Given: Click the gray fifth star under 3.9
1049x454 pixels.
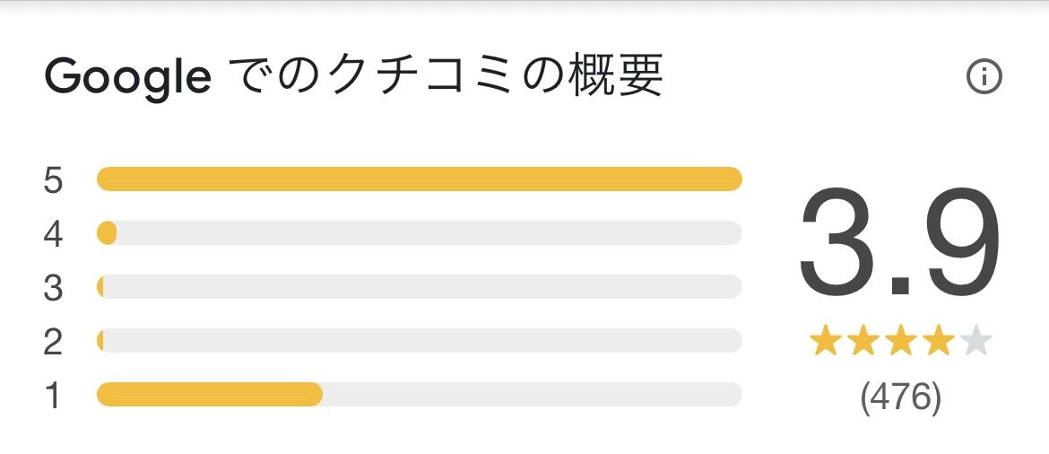Looking at the screenshot, I should pyautogui.click(x=975, y=341).
